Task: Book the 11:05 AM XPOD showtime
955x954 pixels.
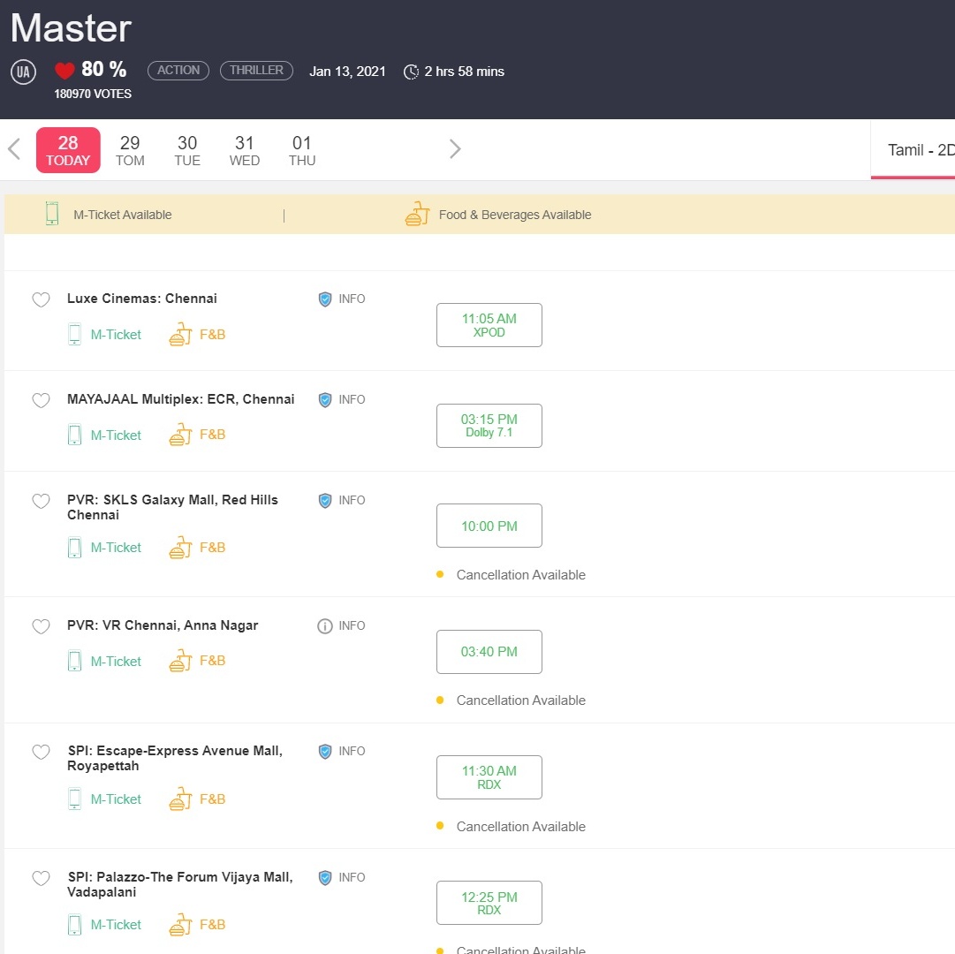Action: pos(489,325)
